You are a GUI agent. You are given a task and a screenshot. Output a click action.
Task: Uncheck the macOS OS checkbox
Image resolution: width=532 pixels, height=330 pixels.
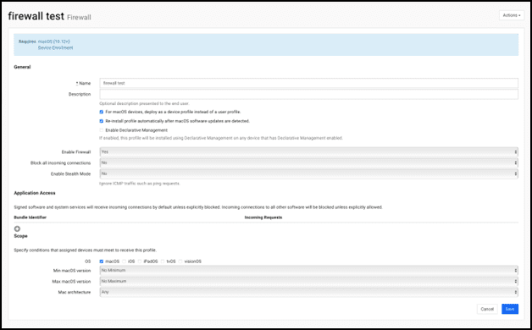102,261
